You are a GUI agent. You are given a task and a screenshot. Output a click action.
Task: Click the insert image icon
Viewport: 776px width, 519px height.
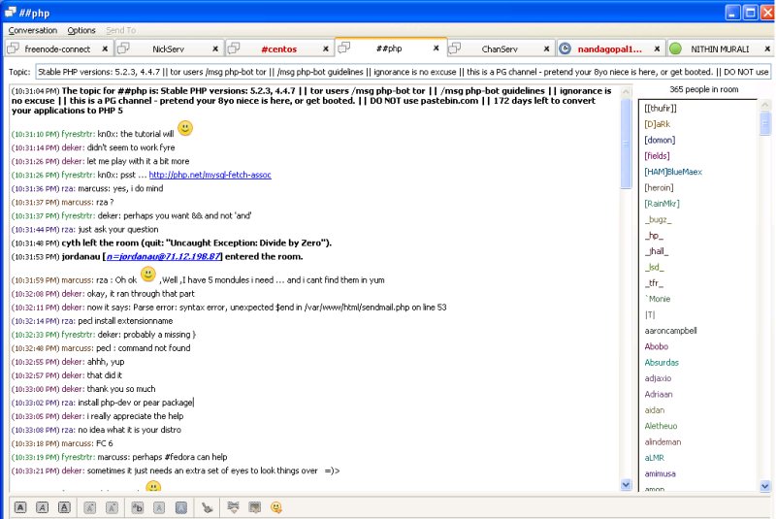(x=254, y=506)
